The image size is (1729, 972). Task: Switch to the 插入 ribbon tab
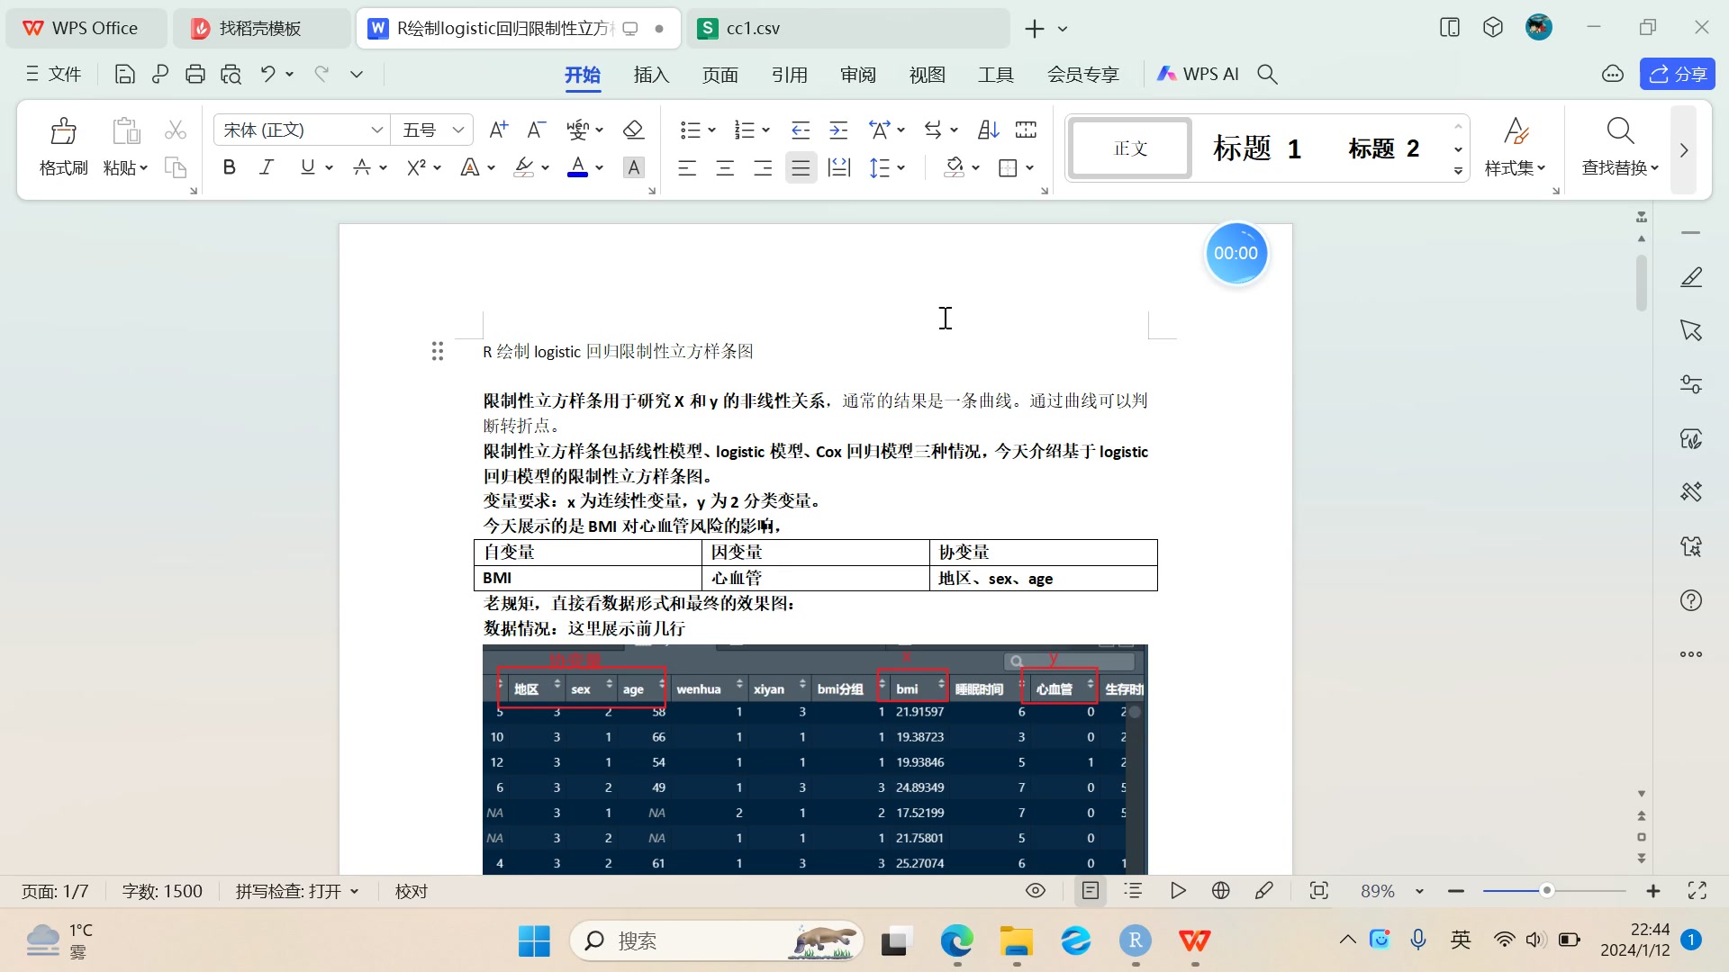651,75
